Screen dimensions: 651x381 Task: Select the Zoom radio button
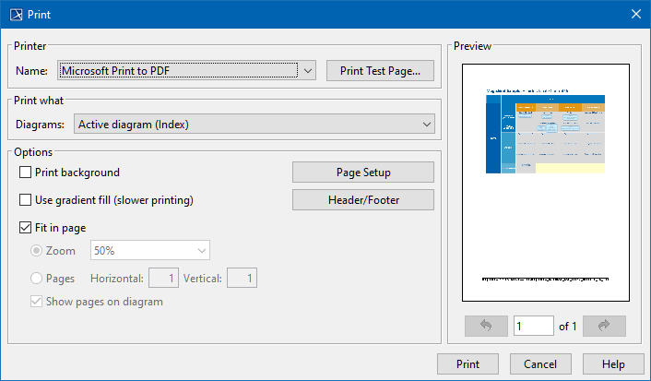38,251
